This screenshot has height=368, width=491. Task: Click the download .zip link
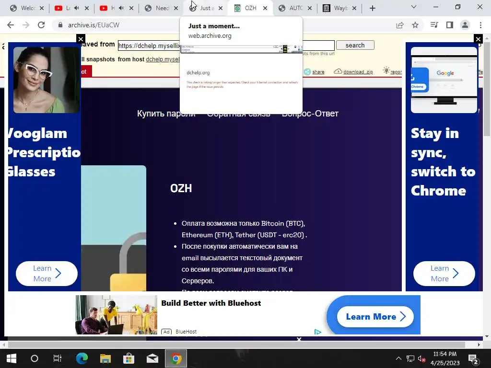(358, 72)
